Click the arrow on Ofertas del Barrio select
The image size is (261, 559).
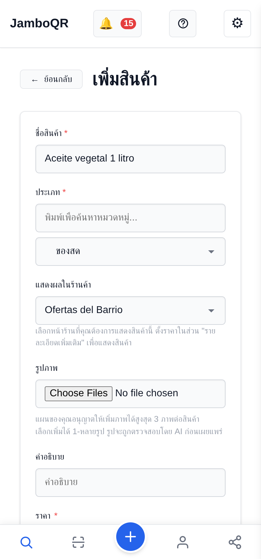click(211, 311)
